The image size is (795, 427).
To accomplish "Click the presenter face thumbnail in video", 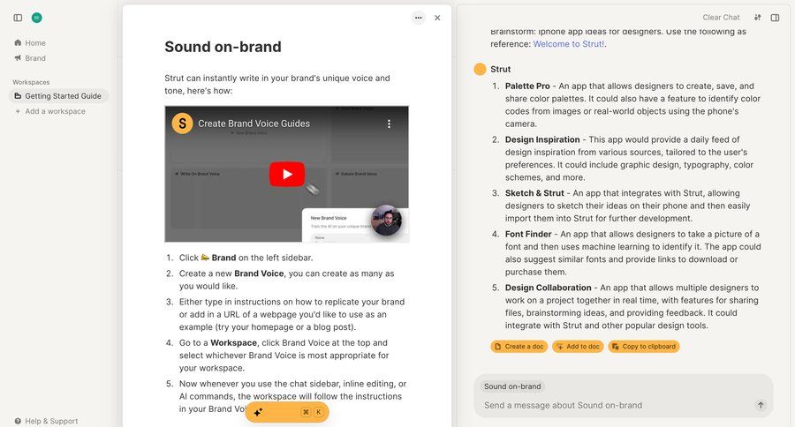I will tap(386, 221).
